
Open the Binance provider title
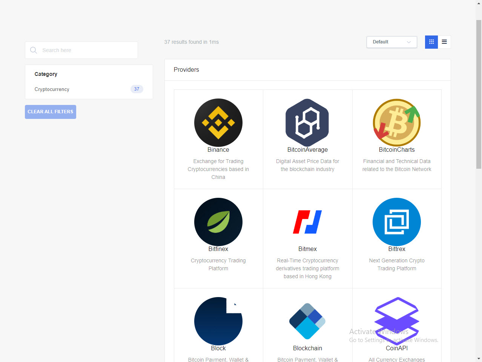pyautogui.click(x=218, y=150)
